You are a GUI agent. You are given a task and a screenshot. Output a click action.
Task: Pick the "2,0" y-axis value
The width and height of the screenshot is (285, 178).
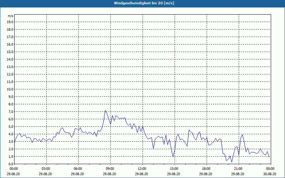[x=11, y=149]
